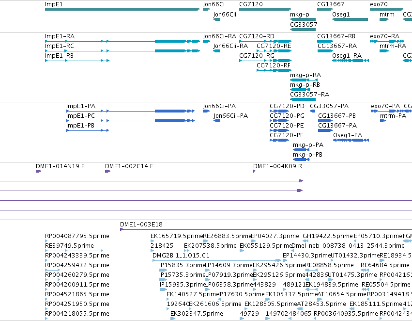Click protein Jon66Cii-PA
Image resolution: width=412 pixels, height=321 pixels.
217,121
